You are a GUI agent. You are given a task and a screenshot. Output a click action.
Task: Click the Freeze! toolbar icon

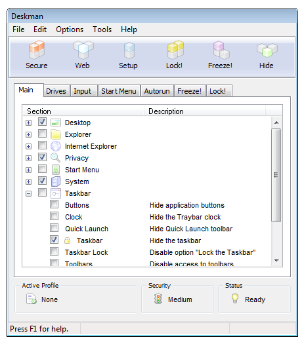click(x=221, y=50)
